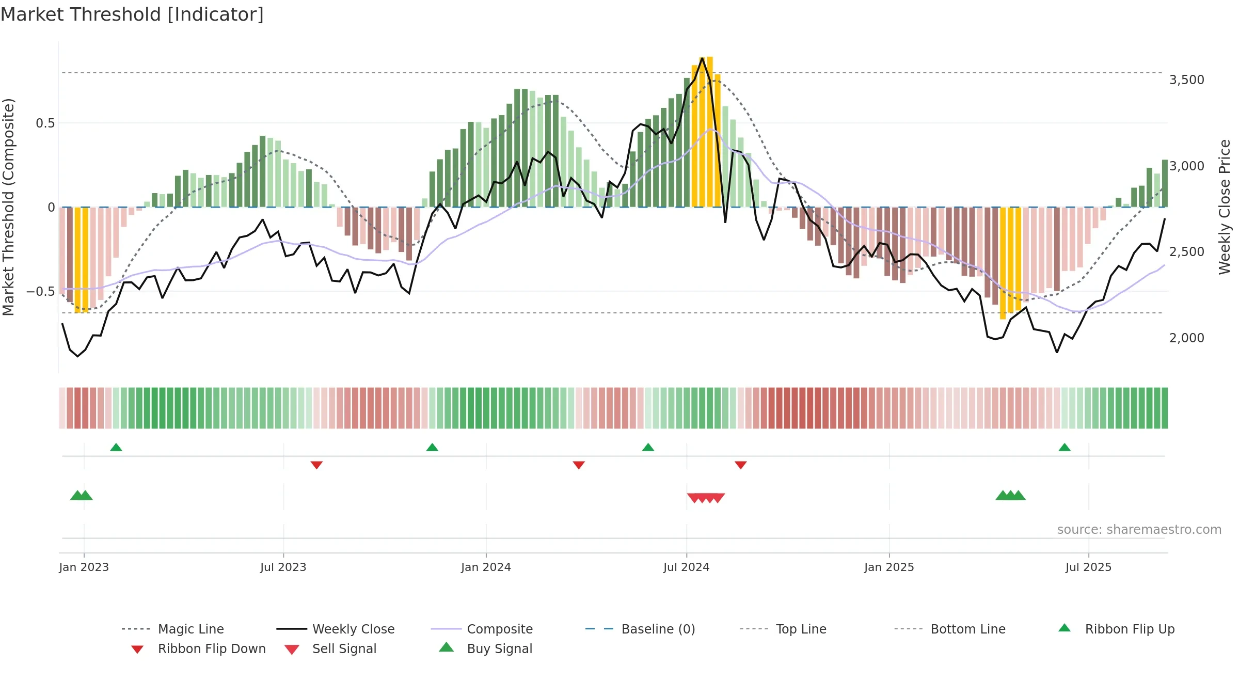Click the Jul 2024 axis label
Image resolution: width=1239 pixels, height=697 pixels.
[x=686, y=567]
